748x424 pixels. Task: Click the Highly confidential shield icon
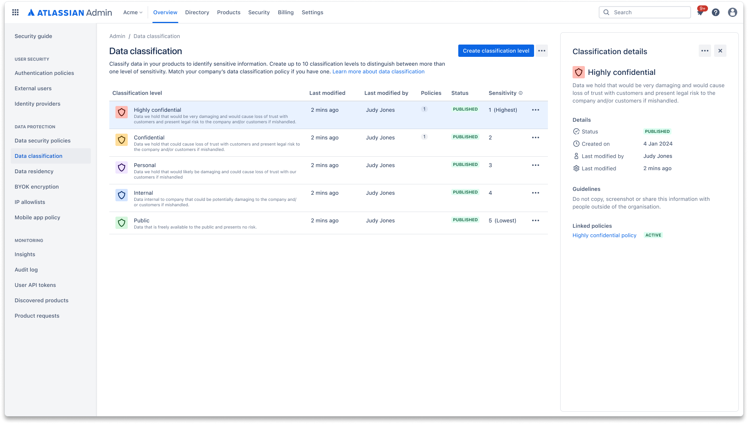click(121, 112)
